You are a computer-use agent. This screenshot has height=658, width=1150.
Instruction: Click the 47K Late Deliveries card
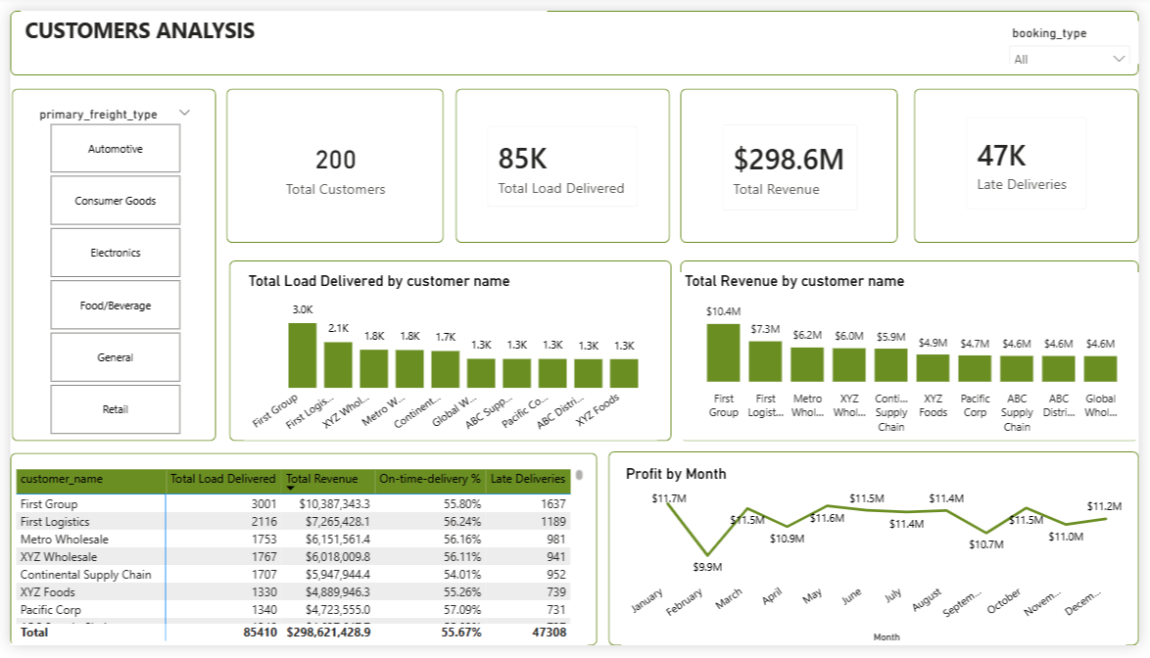click(x=1026, y=166)
